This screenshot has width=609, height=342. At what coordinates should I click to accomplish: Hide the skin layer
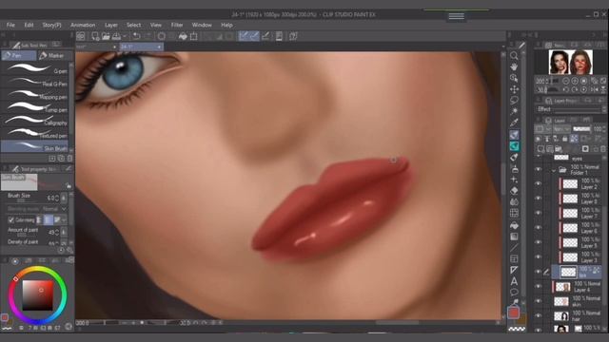pos(539,301)
